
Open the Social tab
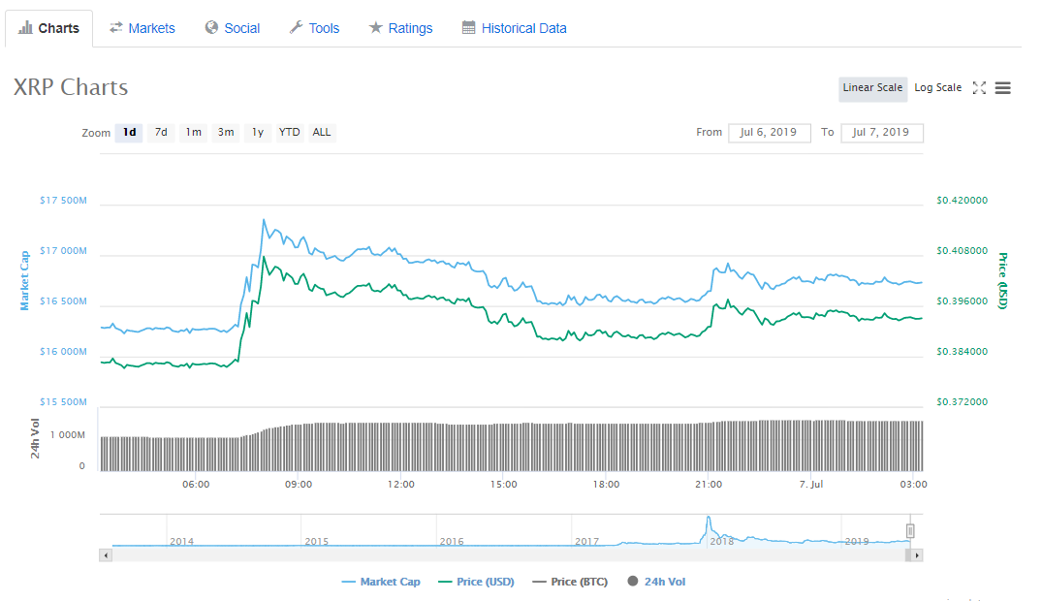(233, 28)
